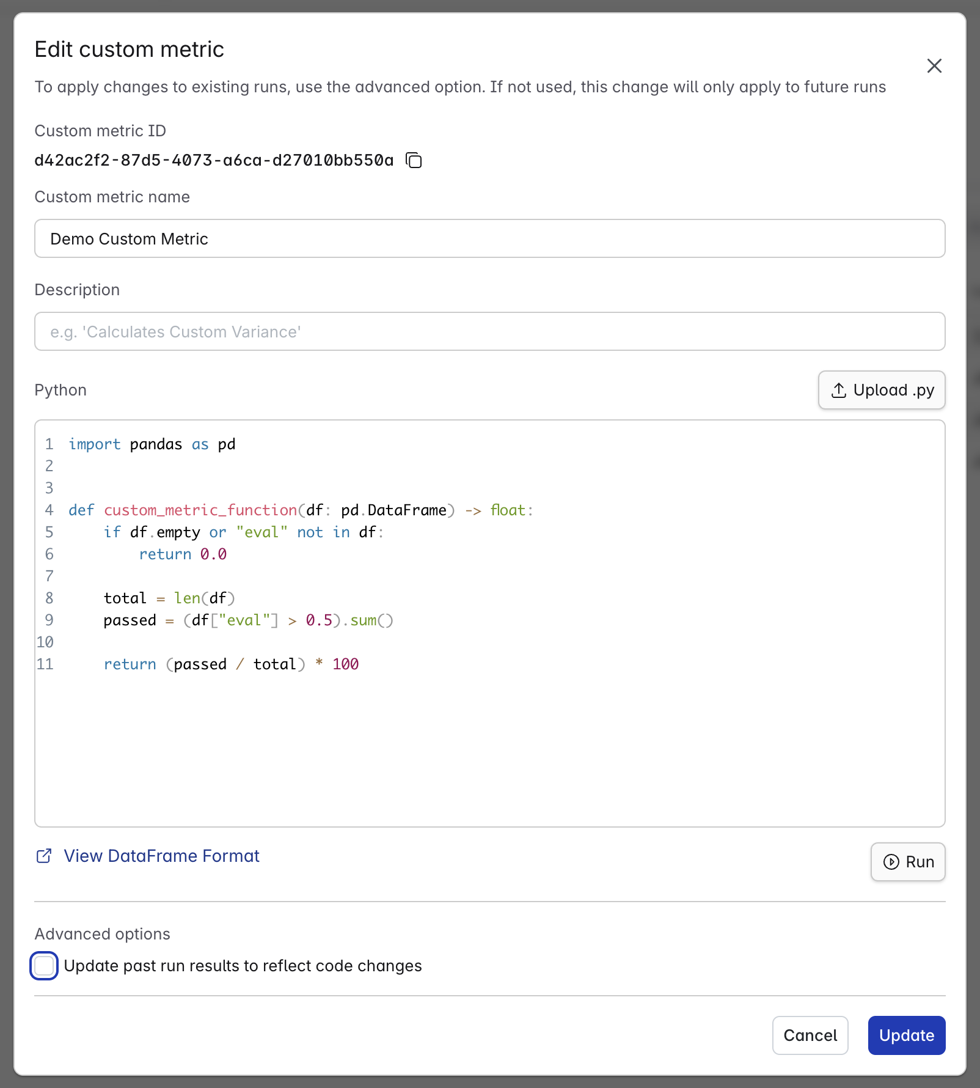Image resolution: width=980 pixels, height=1088 pixels.
Task: Click the passed = (df["eval"] > 0.5).sum() line
Action: (249, 620)
